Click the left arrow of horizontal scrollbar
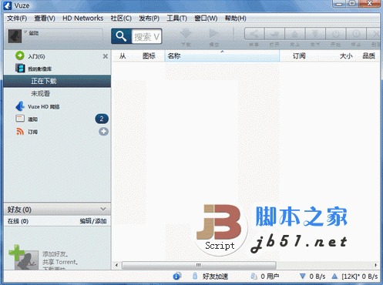 point(116,265)
